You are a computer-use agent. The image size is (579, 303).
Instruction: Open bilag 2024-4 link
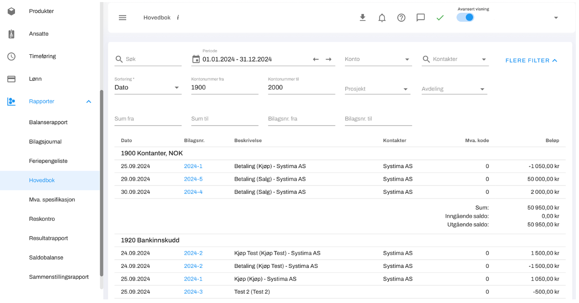click(x=193, y=192)
